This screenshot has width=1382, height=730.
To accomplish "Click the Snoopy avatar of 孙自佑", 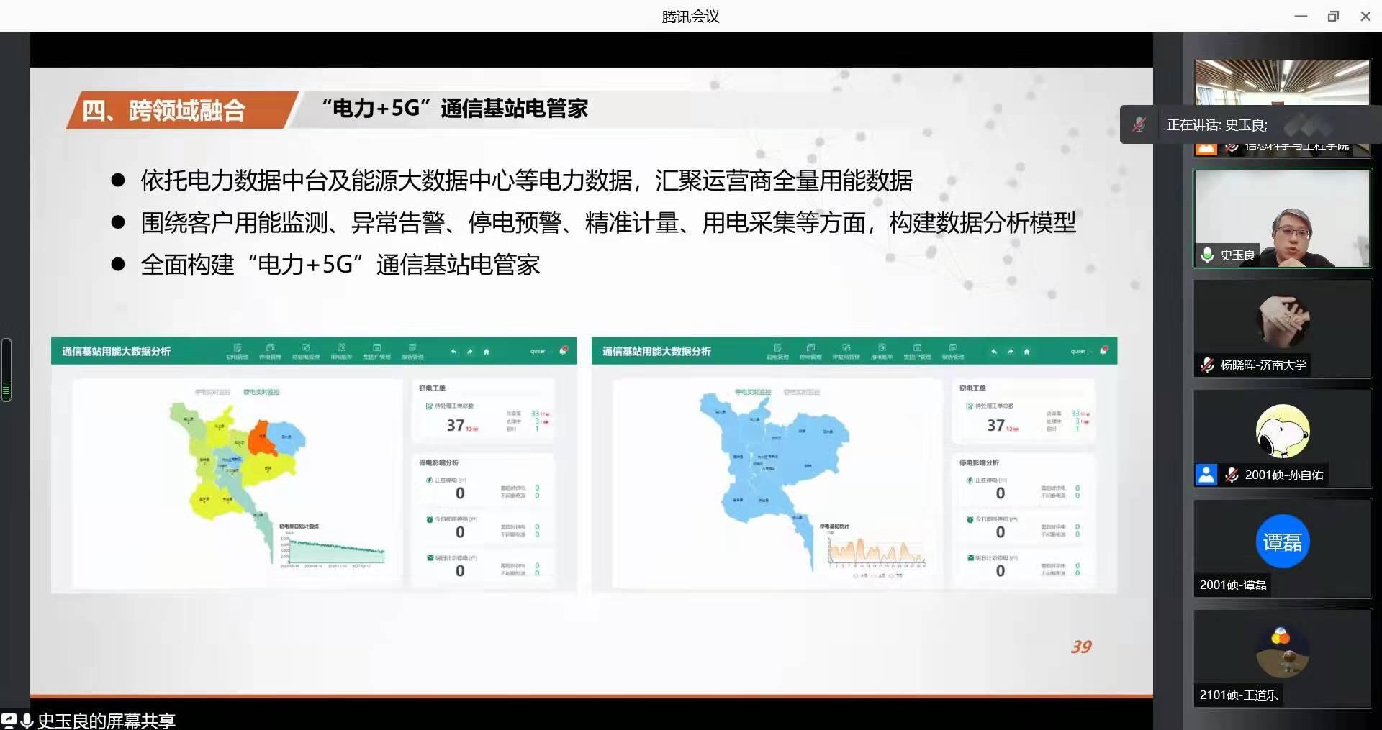I will [1282, 431].
